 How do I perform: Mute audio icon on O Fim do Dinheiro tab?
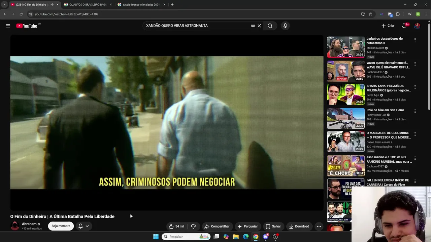click(x=52, y=5)
